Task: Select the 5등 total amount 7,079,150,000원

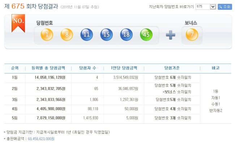Action: [x=51, y=118]
